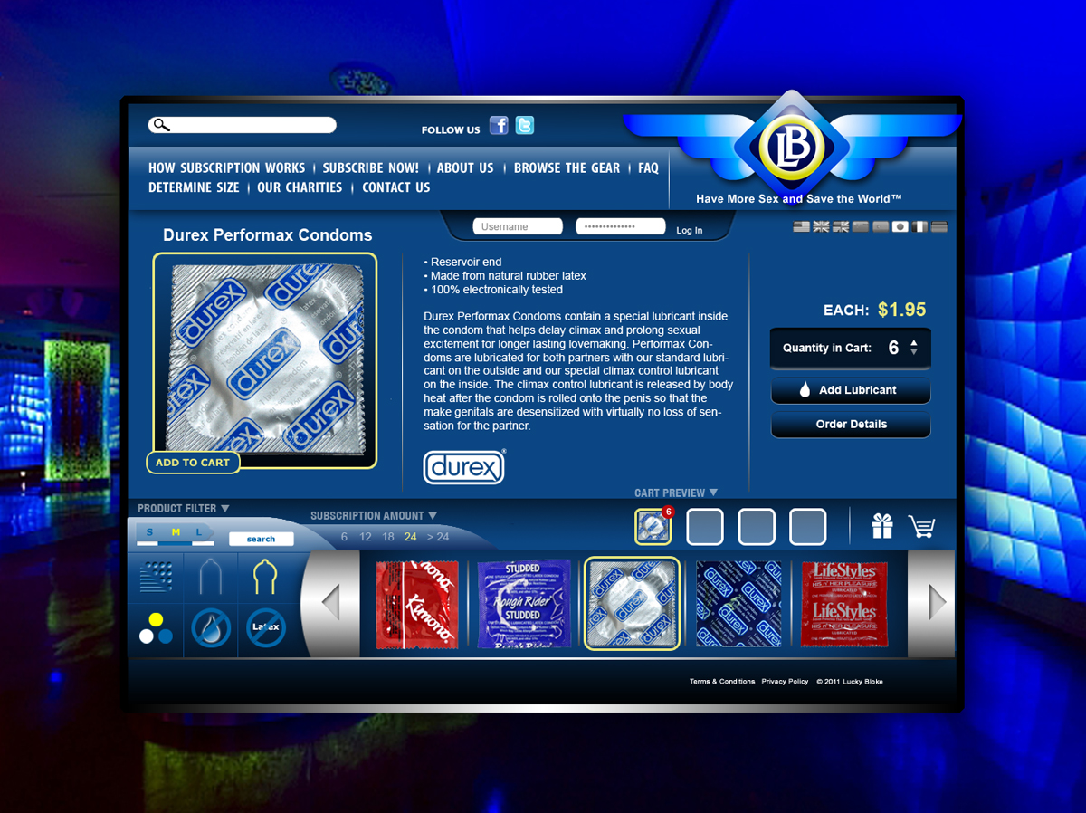This screenshot has width=1086, height=813.
Task: Click the magnifying glass search icon
Action: pos(161,125)
